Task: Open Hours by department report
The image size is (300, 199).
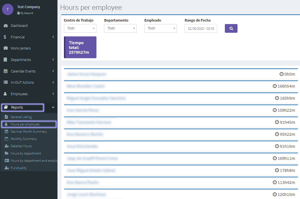Action: click(x=26, y=153)
